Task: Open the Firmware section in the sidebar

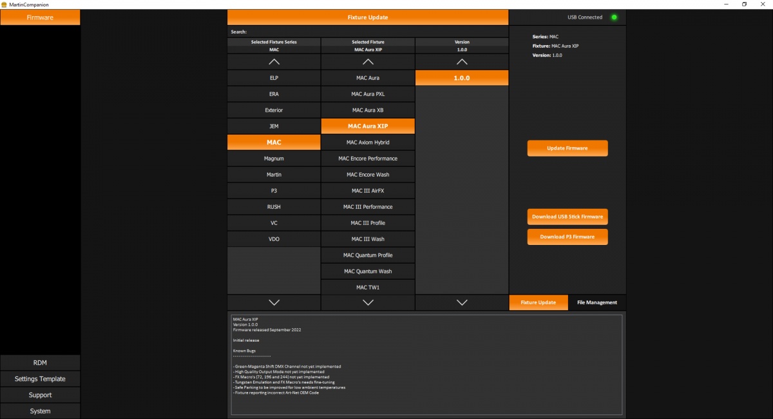Action: [40, 17]
